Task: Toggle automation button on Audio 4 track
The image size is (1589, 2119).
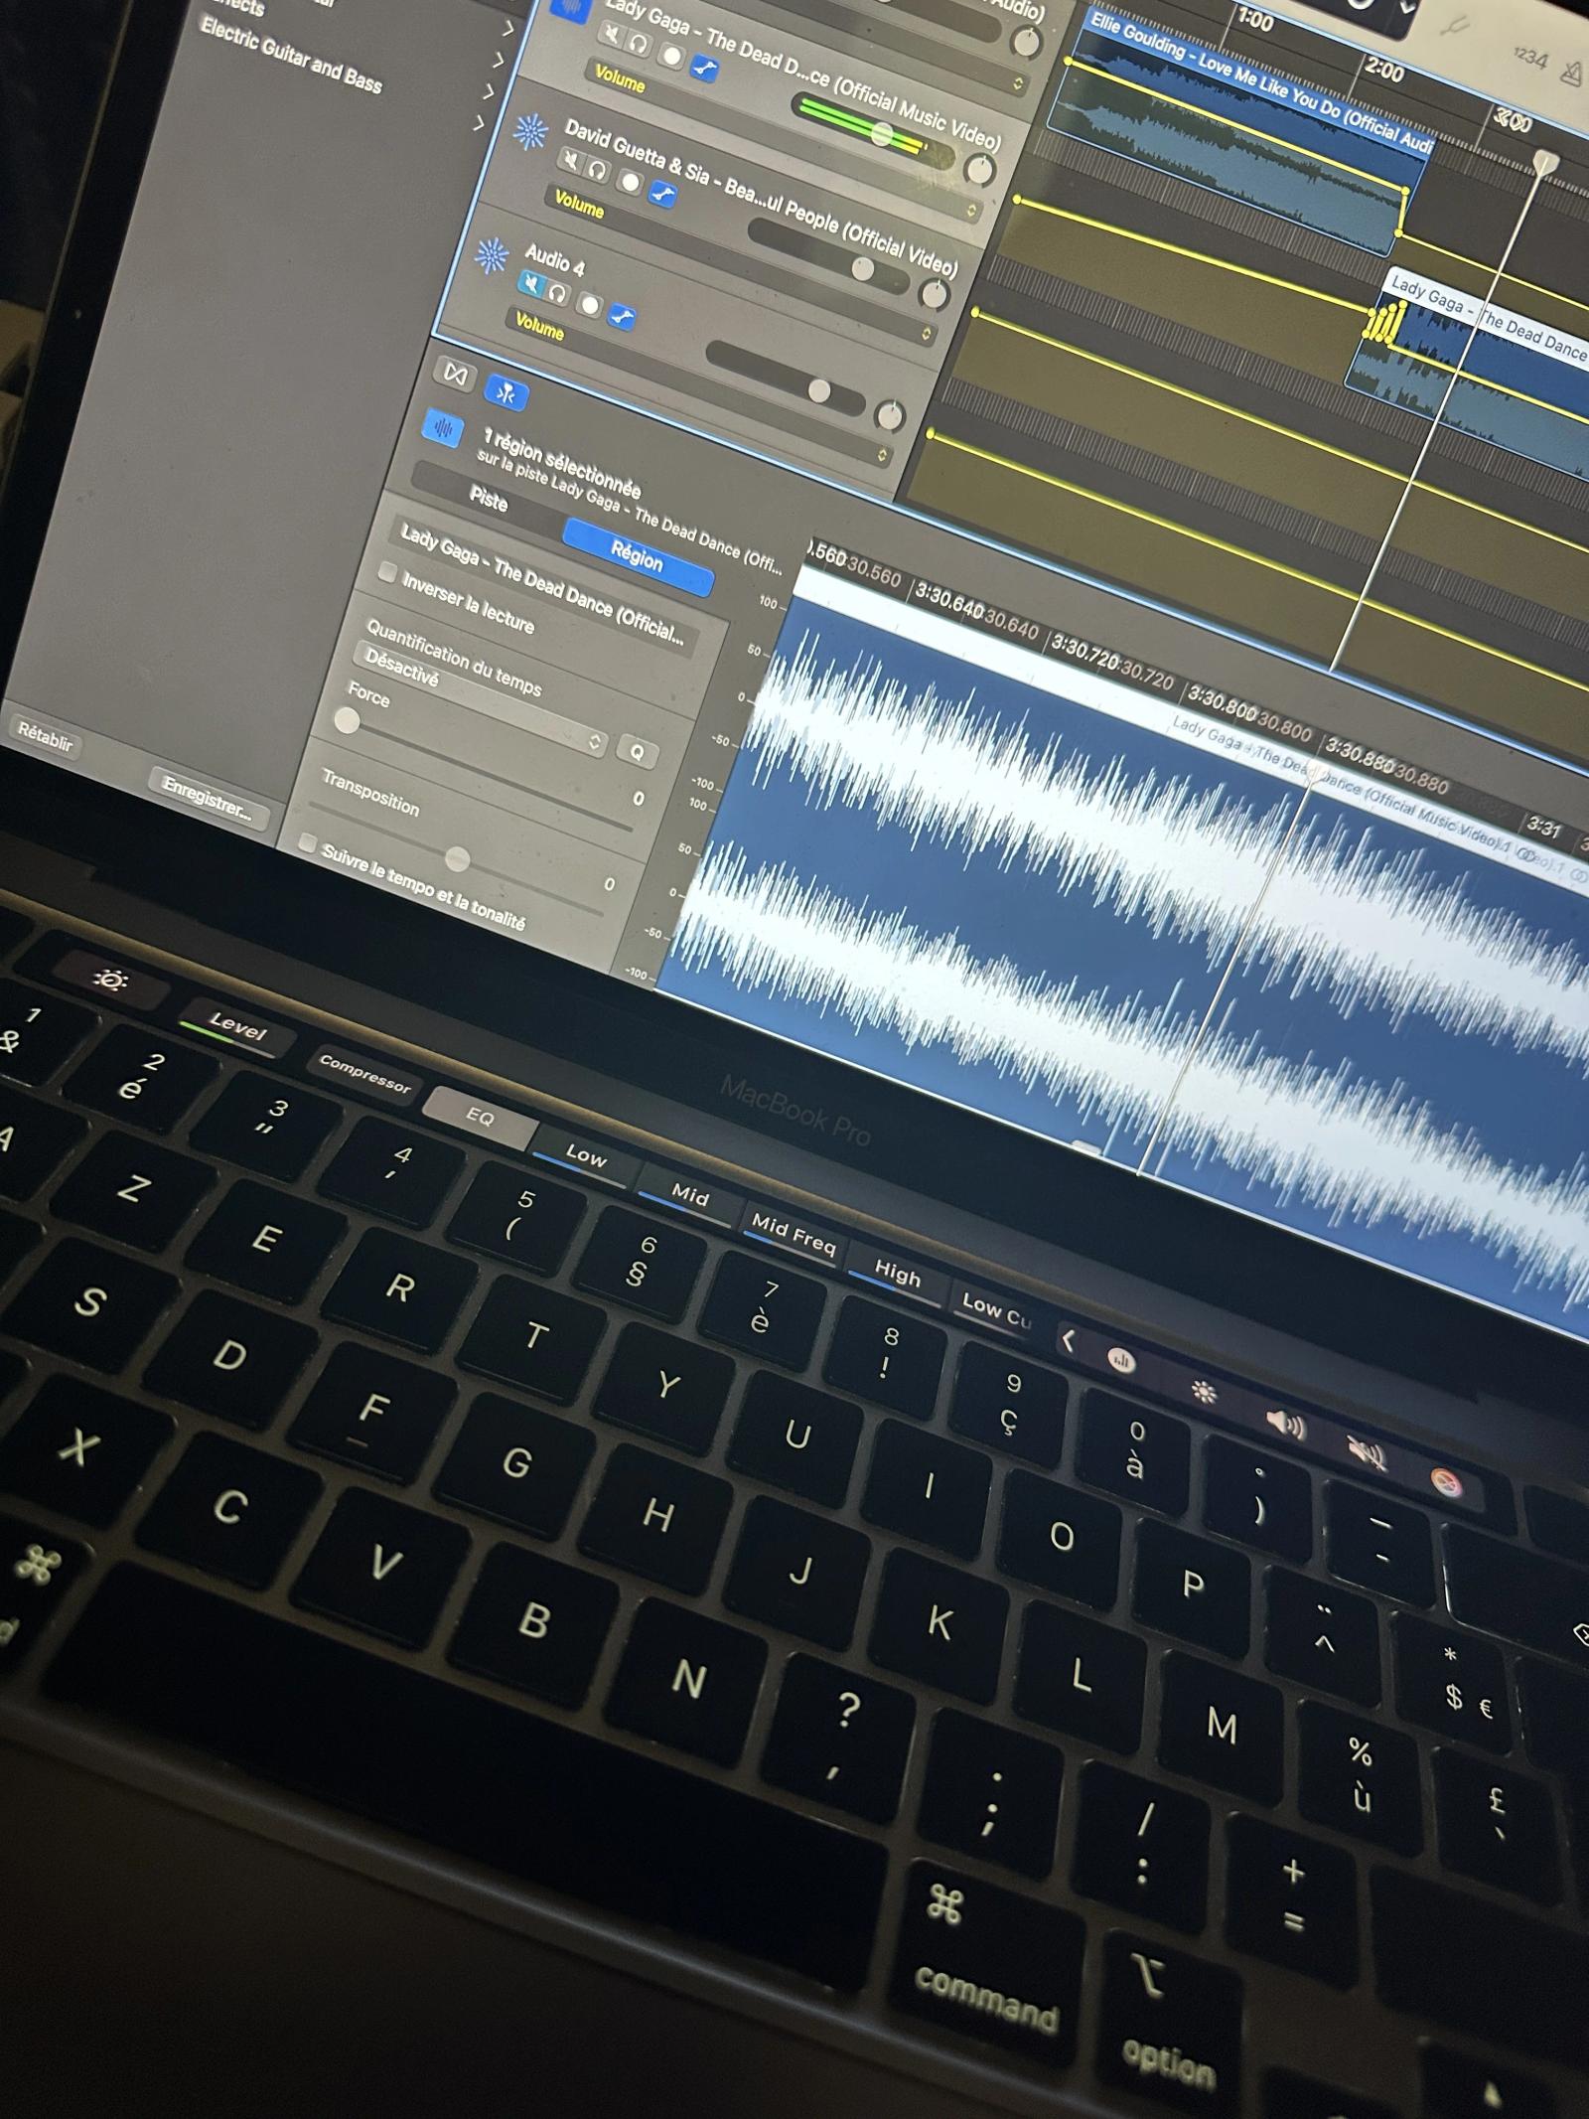Action: 622,317
